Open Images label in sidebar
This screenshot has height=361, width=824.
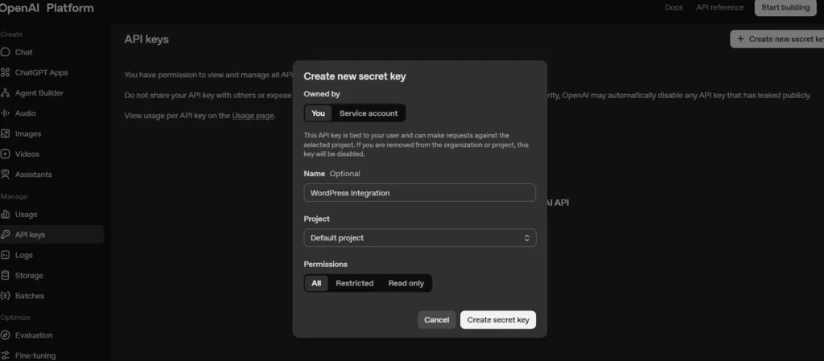[x=28, y=133]
